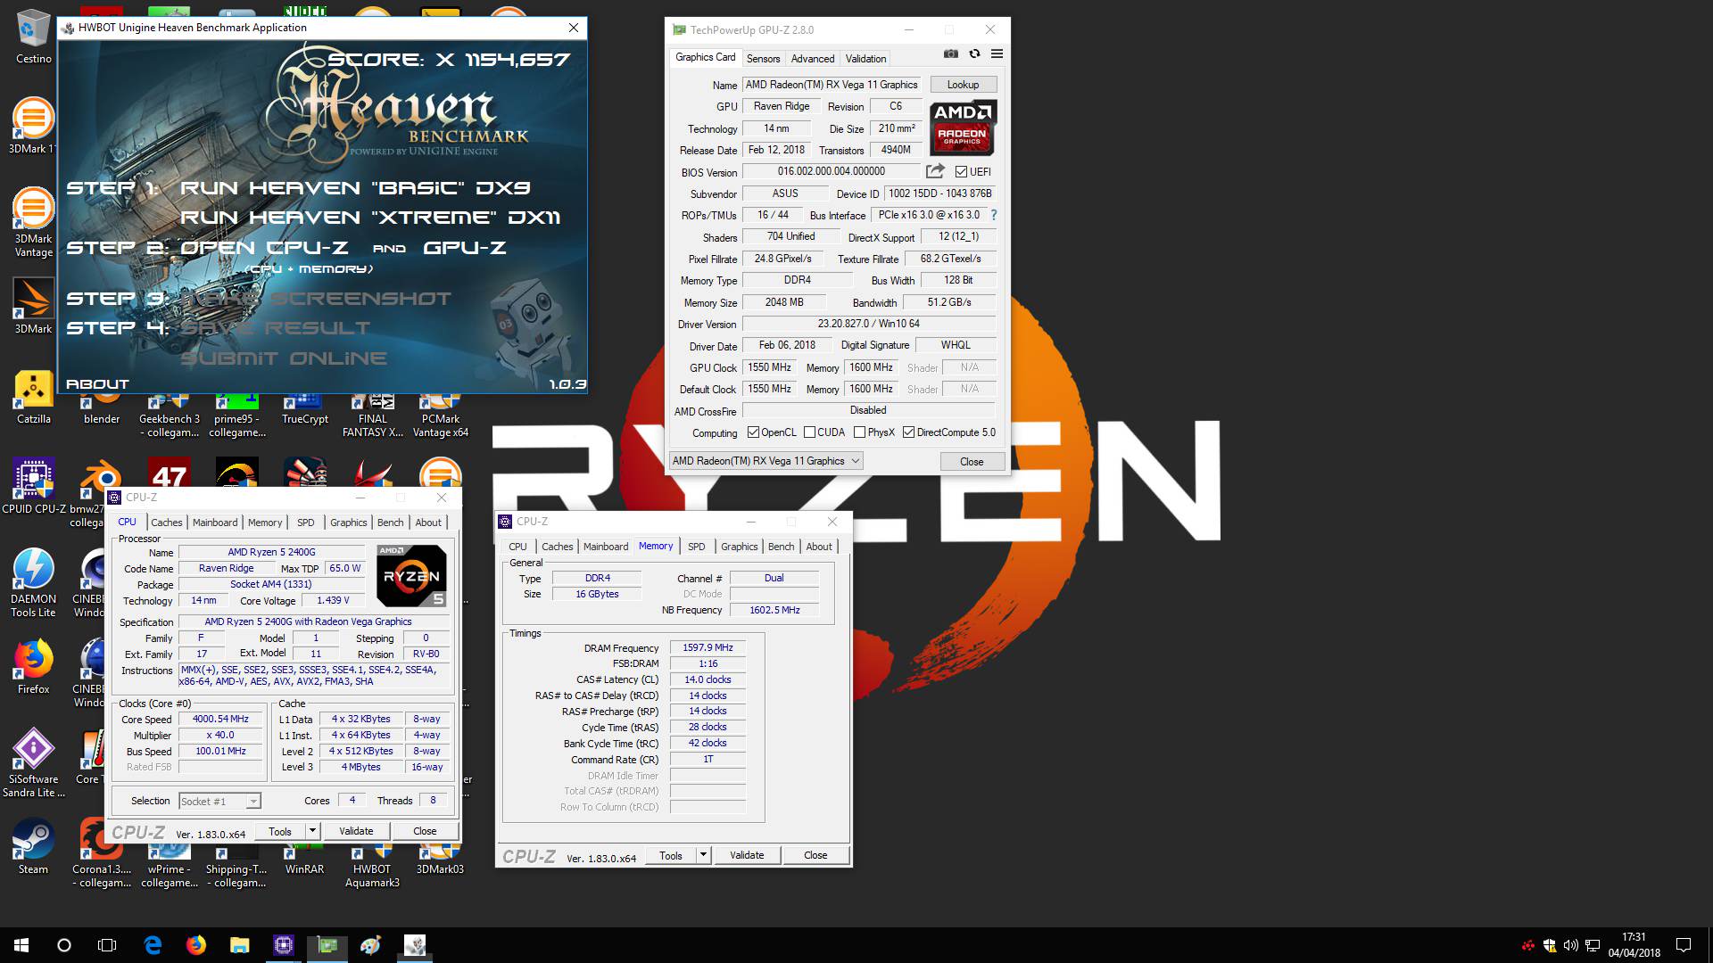Click the GPU-Z refresh icon
This screenshot has width=1713, height=963.
pos(974,54)
